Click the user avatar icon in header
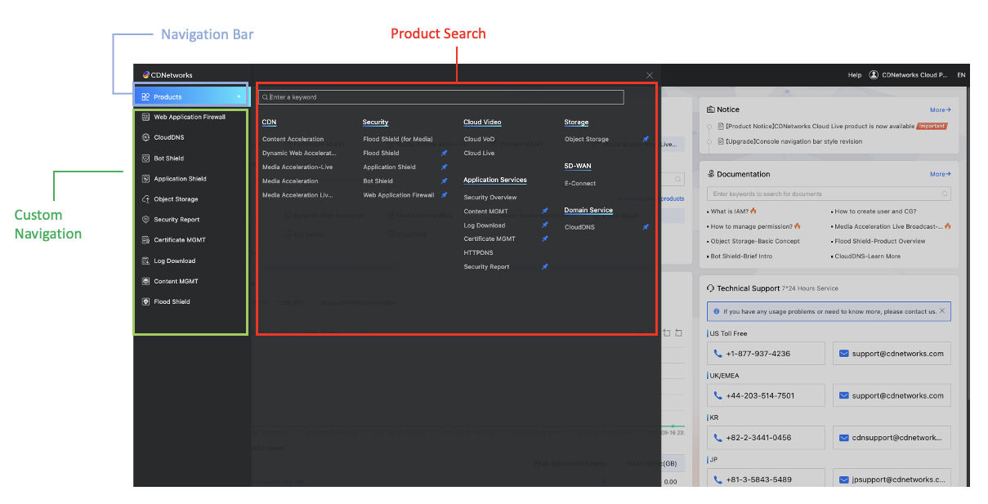 coord(874,75)
